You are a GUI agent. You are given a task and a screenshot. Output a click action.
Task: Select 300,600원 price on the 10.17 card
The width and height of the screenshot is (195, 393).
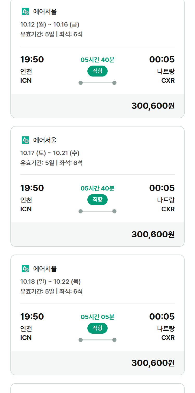coord(153,234)
